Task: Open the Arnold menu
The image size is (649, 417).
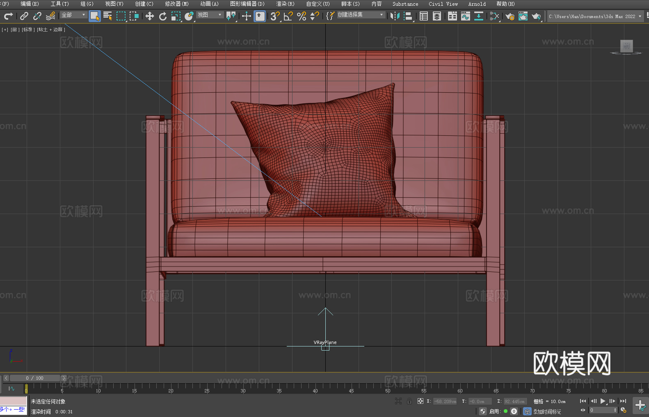Action: 477,4
